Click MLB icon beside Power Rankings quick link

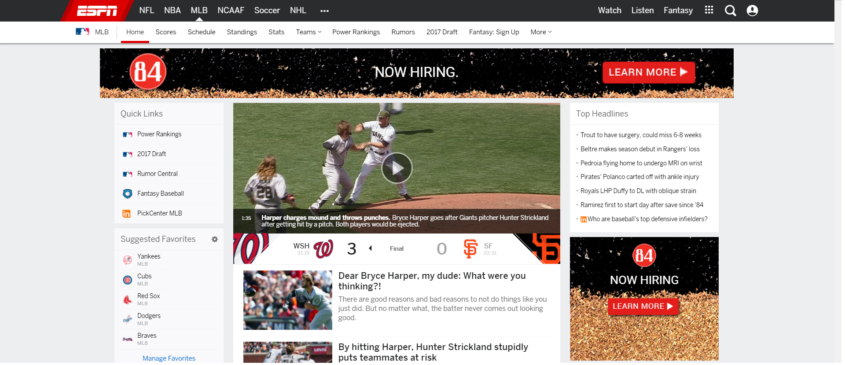pyautogui.click(x=128, y=135)
